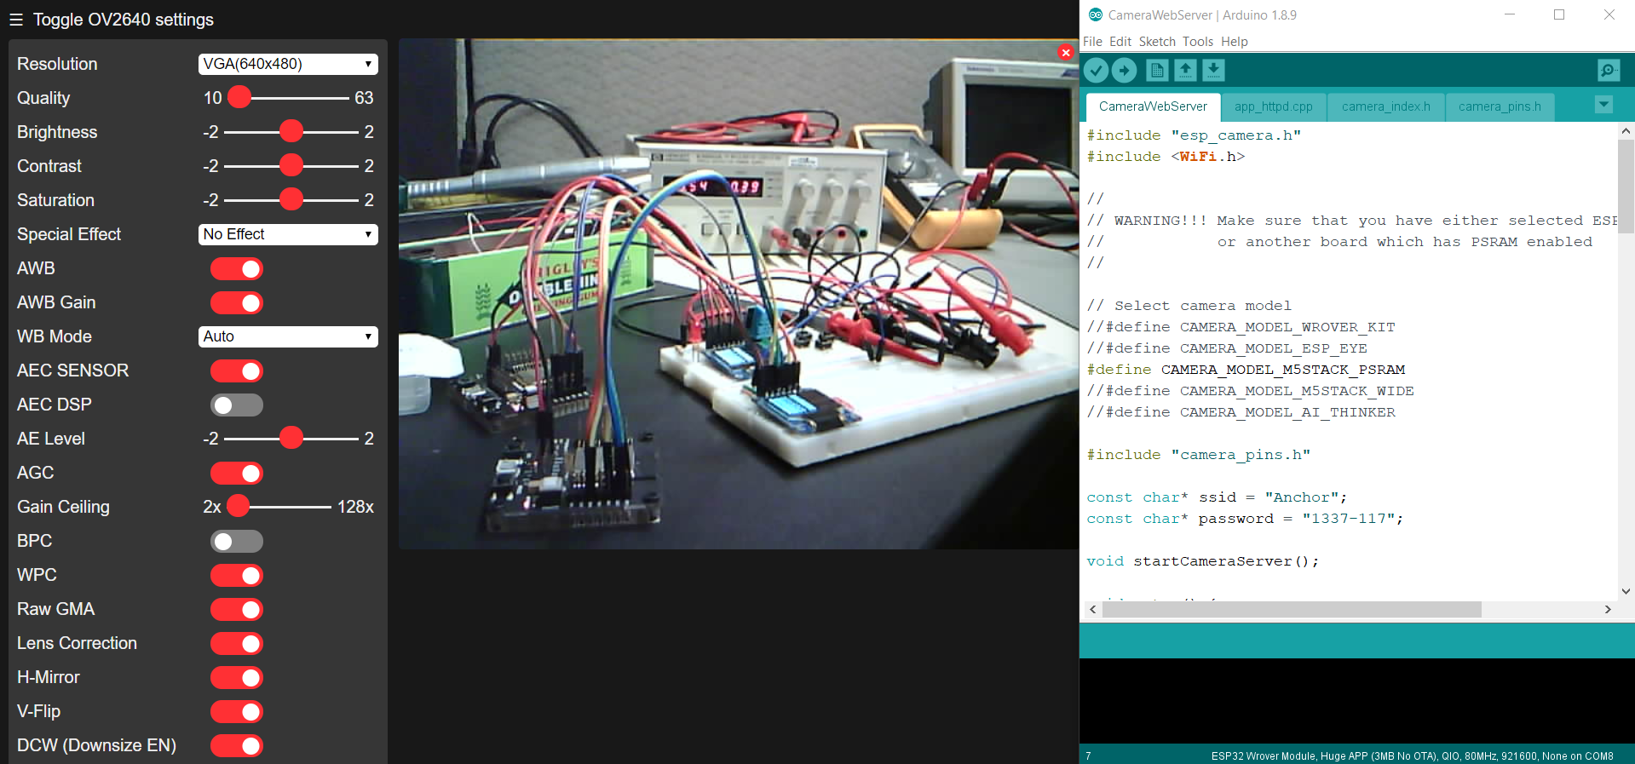This screenshot has width=1635, height=764.
Task: Click the horizontal scrollbar in the code editor
Action: click(x=1291, y=610)
